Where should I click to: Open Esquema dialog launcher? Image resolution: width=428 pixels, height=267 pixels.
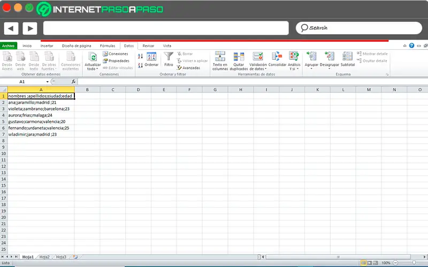pos(387,74)
